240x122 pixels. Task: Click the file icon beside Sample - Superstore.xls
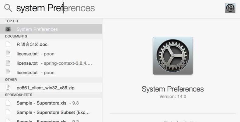pos(8,103)
